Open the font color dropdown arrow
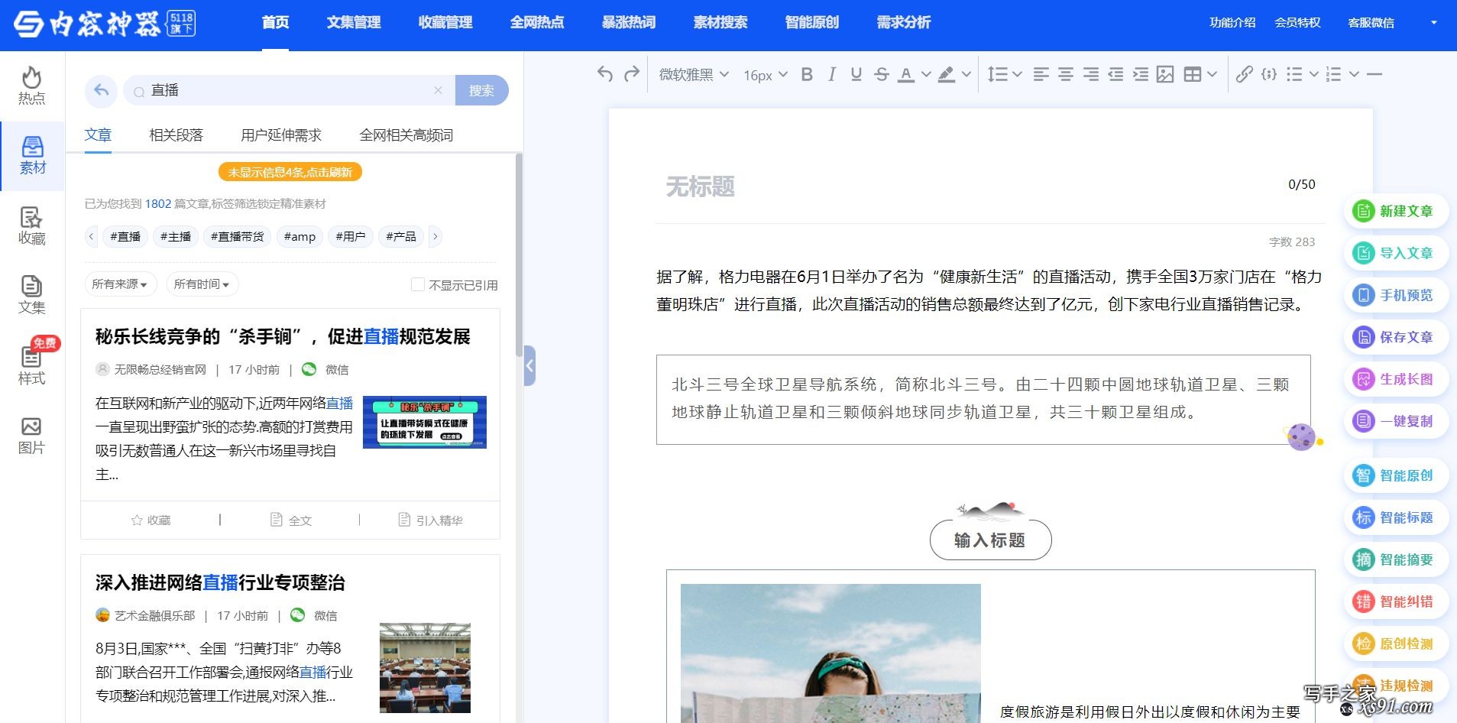 pyautogui.click(x=926, y=74)
